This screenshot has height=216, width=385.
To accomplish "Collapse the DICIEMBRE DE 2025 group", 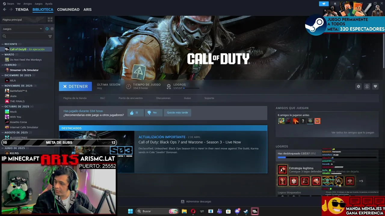I will pyautogui.click(x=18, y=75).
